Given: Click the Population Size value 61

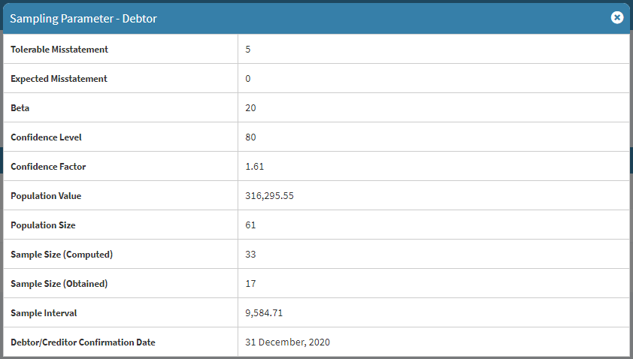Looking at the screenshot, I should [x=251, y=225].
